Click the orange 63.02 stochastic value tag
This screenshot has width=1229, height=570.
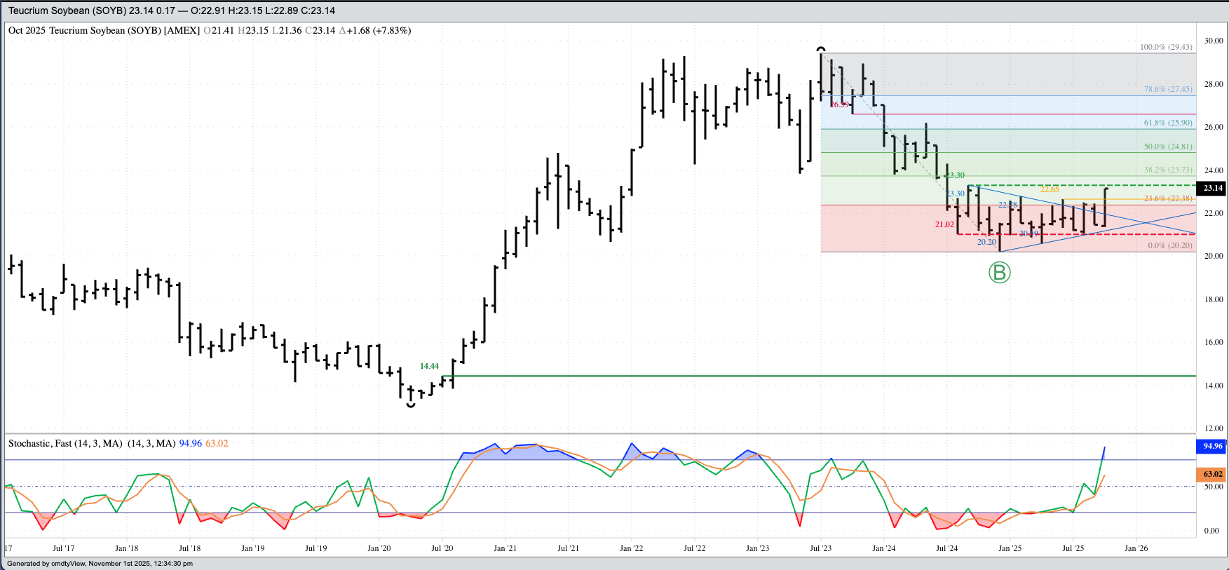point(1212,474)
